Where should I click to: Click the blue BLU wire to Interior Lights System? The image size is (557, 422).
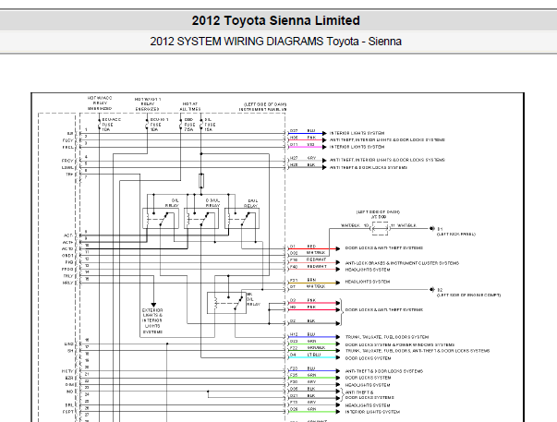(x=306, y=134)
